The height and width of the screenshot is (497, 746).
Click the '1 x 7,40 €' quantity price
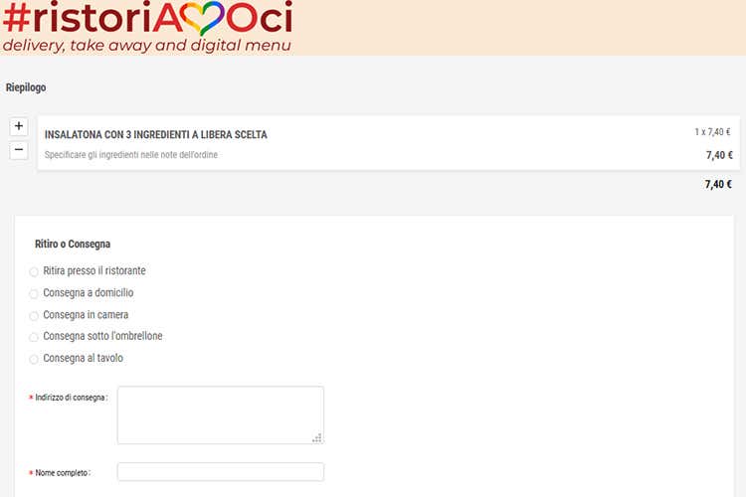tap(712, 131)
